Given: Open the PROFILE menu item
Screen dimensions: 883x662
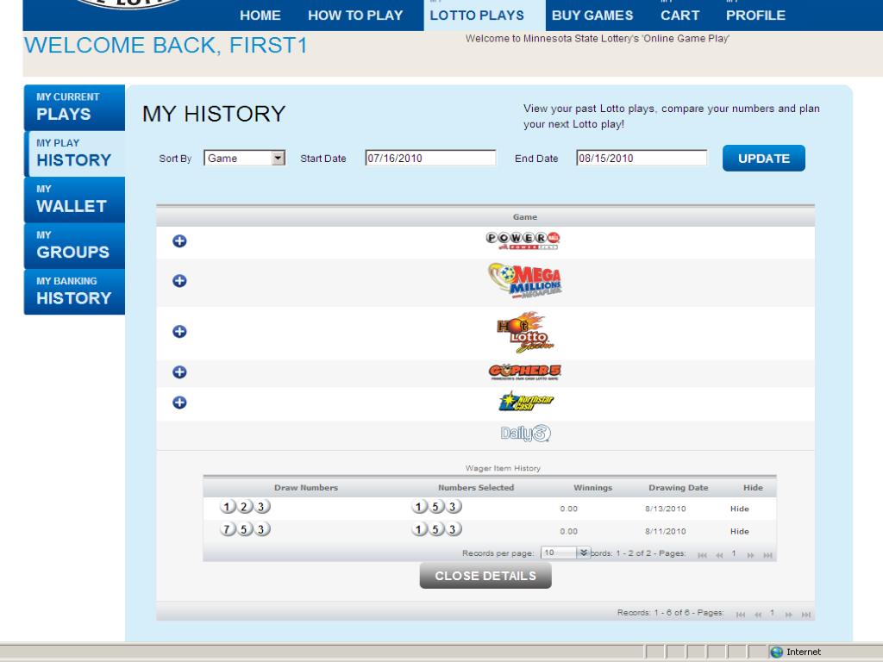Looking at the screenshot, I should (x=755, y=16).
